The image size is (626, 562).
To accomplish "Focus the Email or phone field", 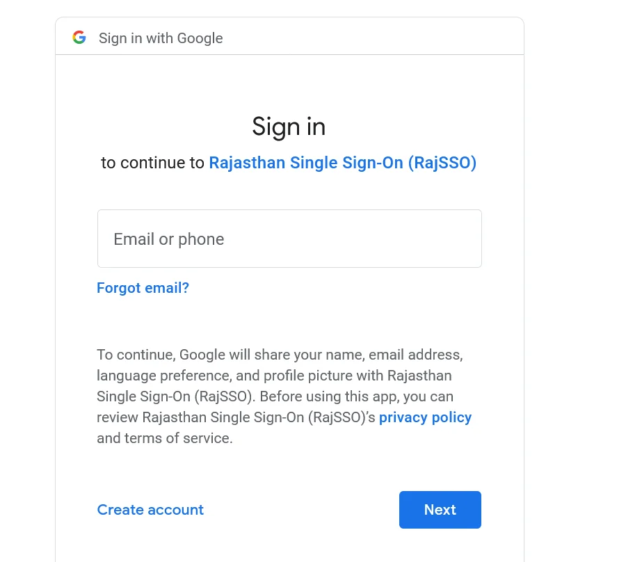I will tap(289, 239).
